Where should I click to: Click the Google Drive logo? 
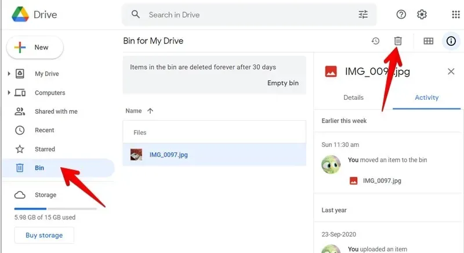pyautogui.click(x=20, y=14)
